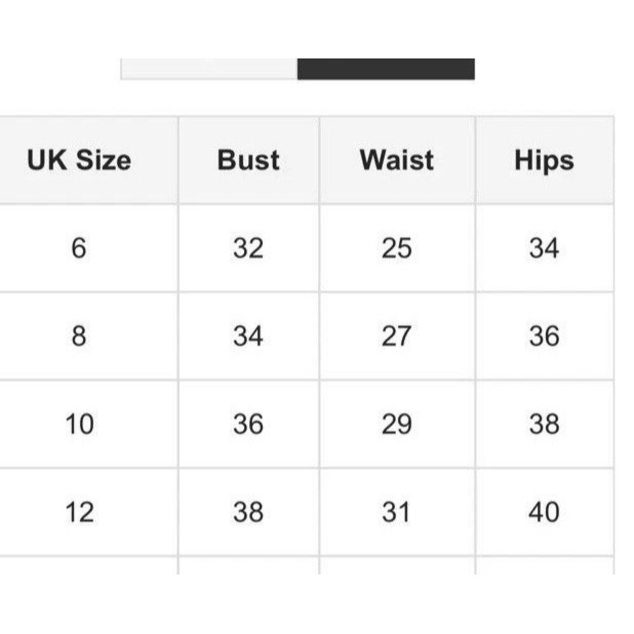
Task: Click bust value 38 in size 12 row
Action: pos(249,512)
